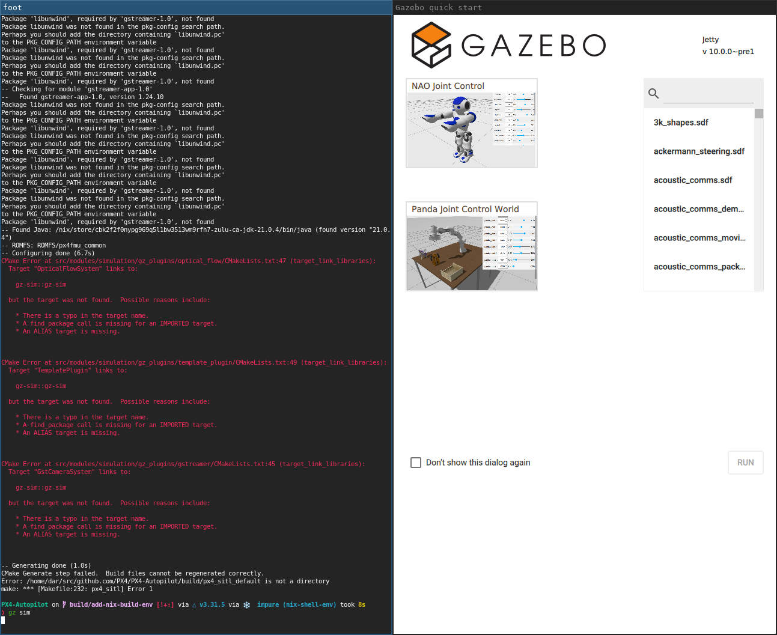
Task: Click '-- ROMFS: ROMFS/px4fmu_common' line
Action: click(x=53, y=246)
